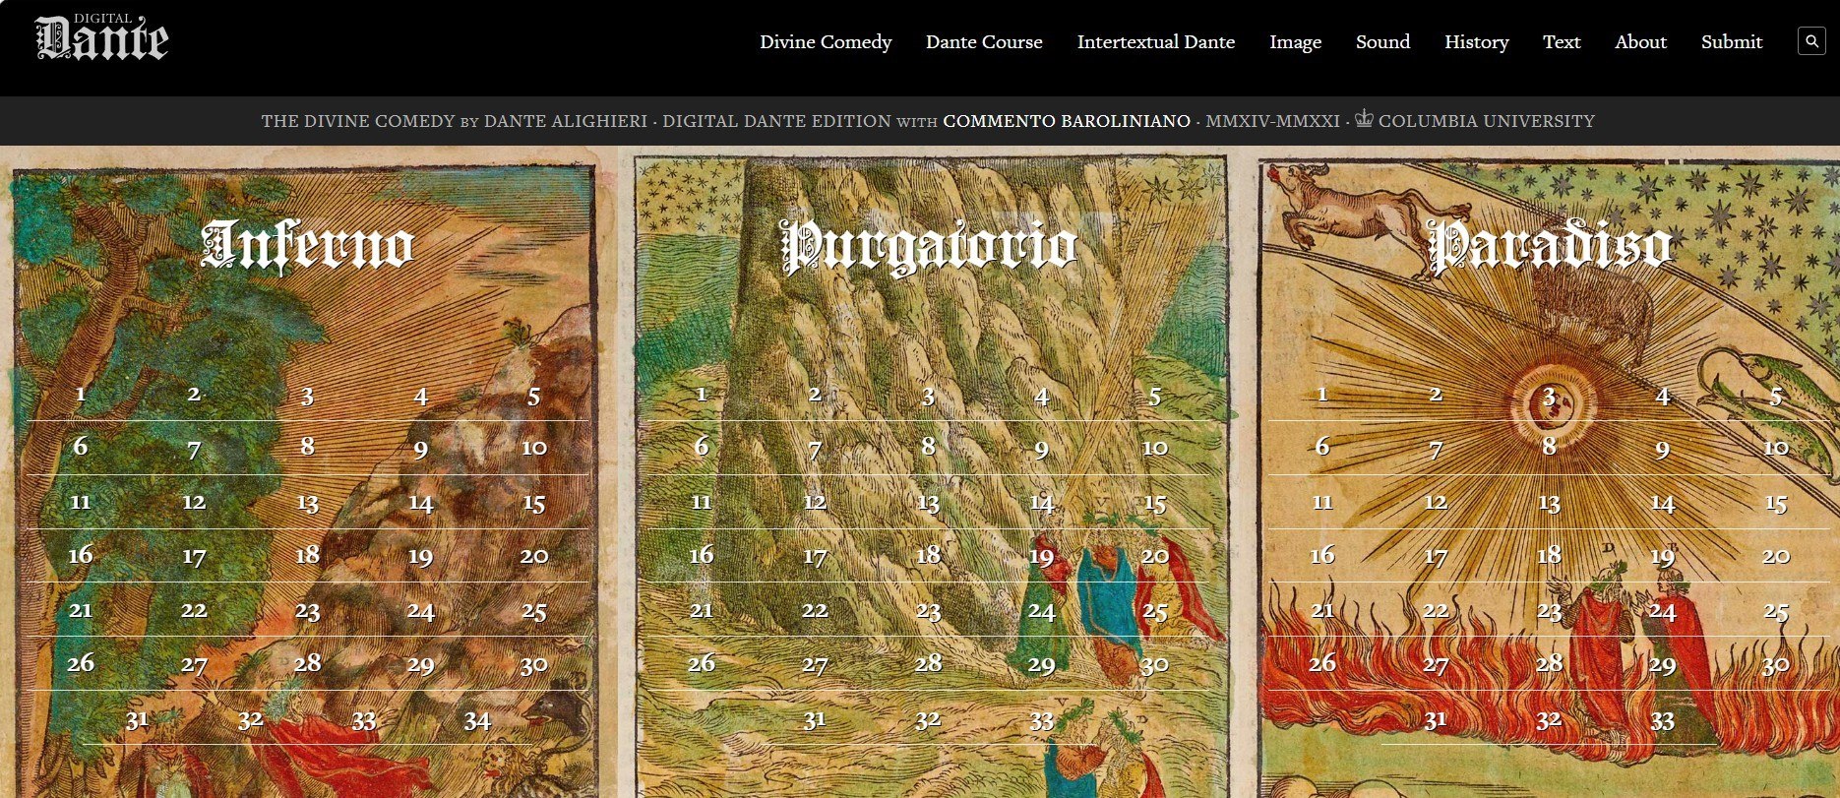Open Inferno canto 1
The width and height of the screenshot is (1840, 798).
click(81, 395)
